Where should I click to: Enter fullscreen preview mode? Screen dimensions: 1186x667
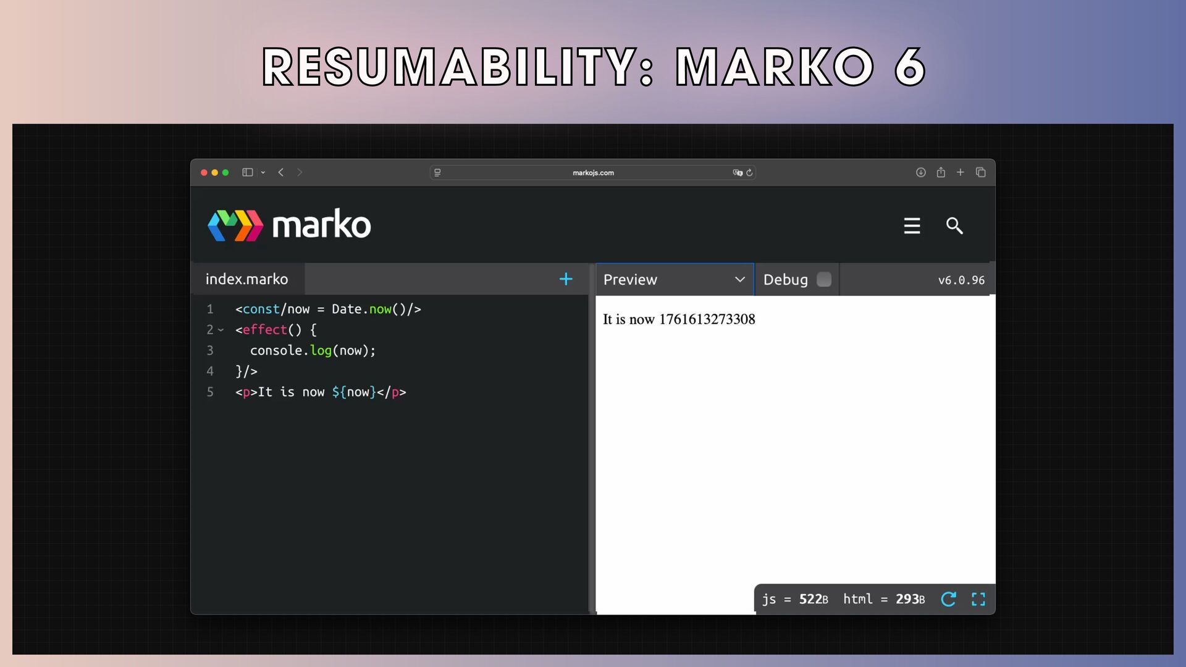click(x=978, y=599)
